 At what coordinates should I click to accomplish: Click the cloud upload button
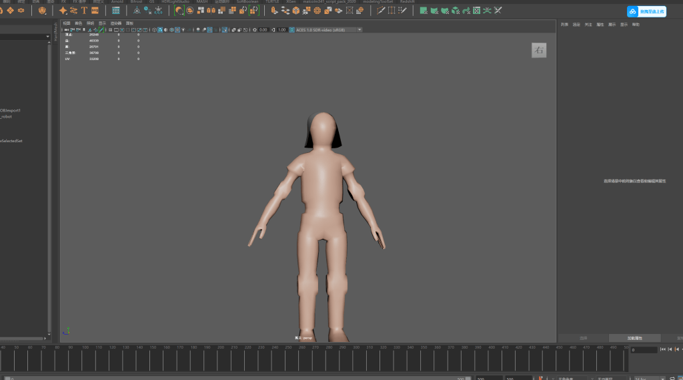(x=646, y=11)
